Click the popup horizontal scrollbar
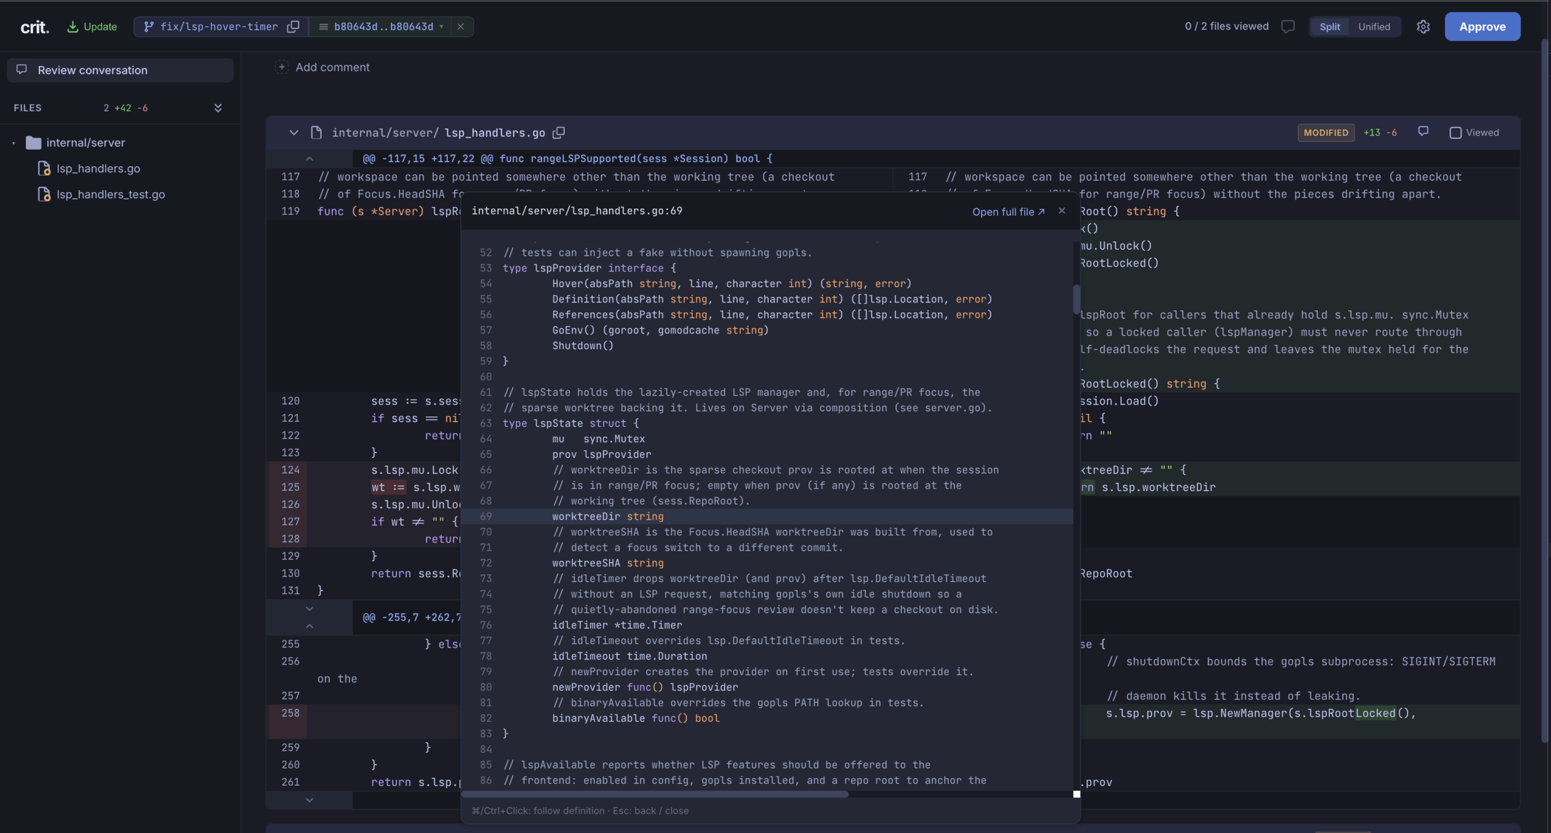 pyautogui.click(x=655, y=794)
